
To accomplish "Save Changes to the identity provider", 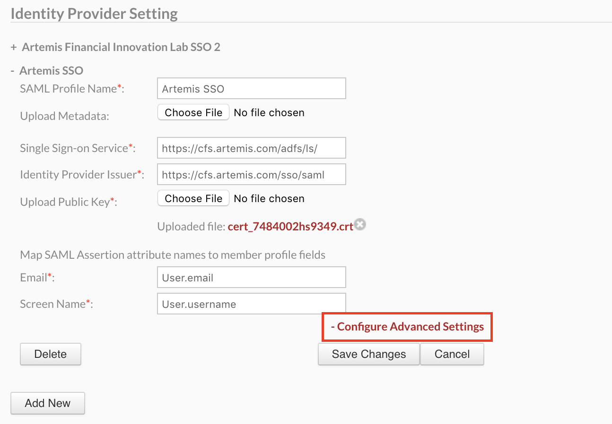I will pos(369,354).
